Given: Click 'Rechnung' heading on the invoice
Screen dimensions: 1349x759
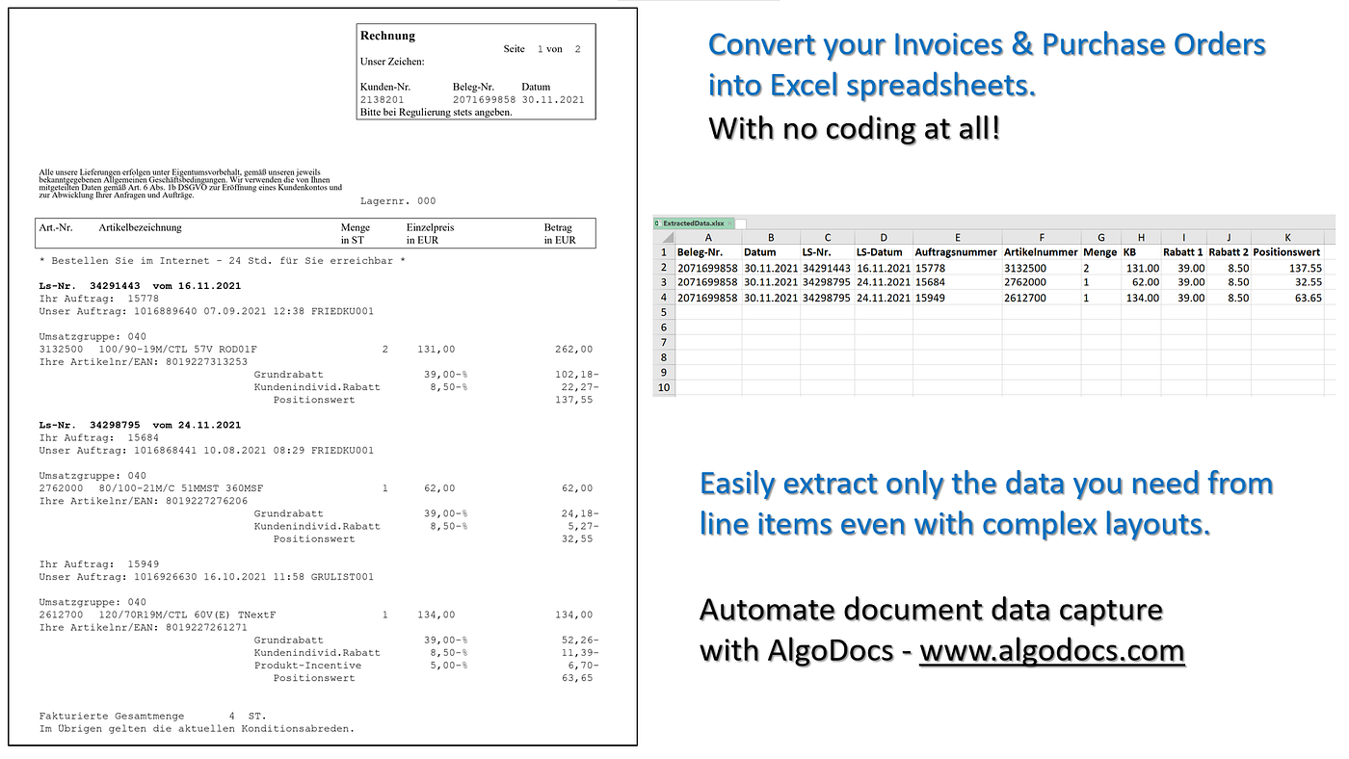Looking at the screenshot, I should (x=387, y=36).
